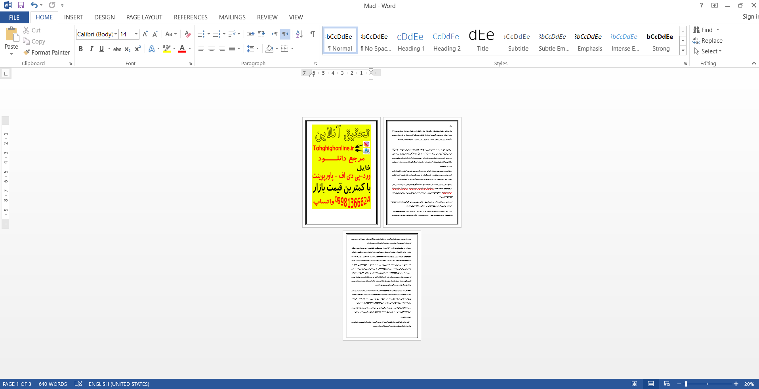759x389 pixels.
Task: Open line spacing options
Action: coord(253,49)
